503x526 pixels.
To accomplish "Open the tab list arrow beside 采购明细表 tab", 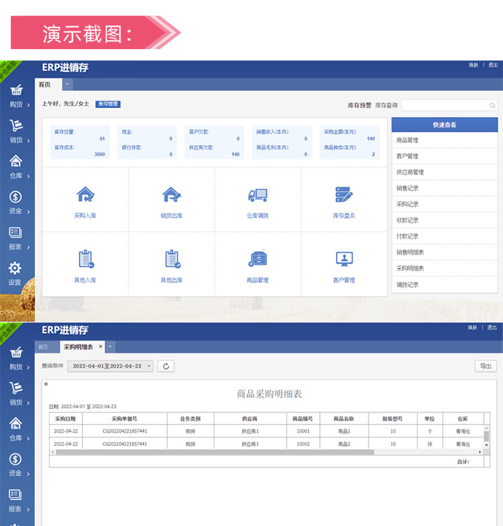I will coord(111,347).
